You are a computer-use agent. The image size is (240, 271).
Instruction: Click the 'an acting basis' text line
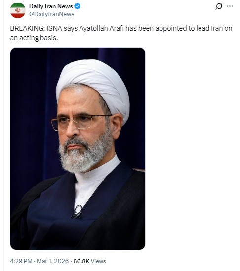pos(34,38)
